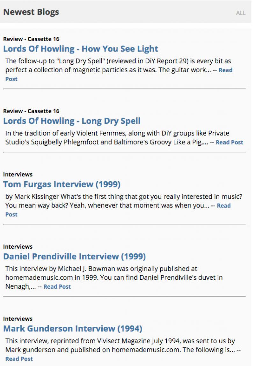The height and width of the screenshot is (366, 255).
Task: Follow Read Post for Daniel Prendiville Interview
Action: (57, 287)
